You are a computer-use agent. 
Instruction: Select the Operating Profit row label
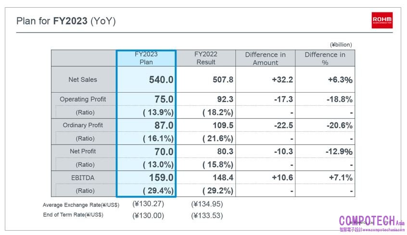tap(83, 99)
